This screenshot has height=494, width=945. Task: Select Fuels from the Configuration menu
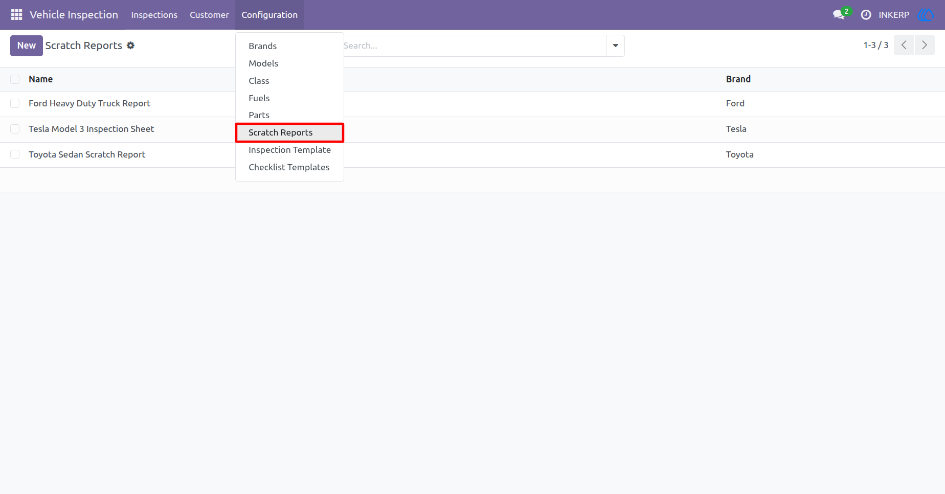289,98
